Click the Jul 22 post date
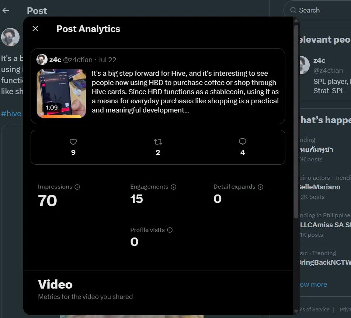Screen dimensions: 351x318 [107, 60]
